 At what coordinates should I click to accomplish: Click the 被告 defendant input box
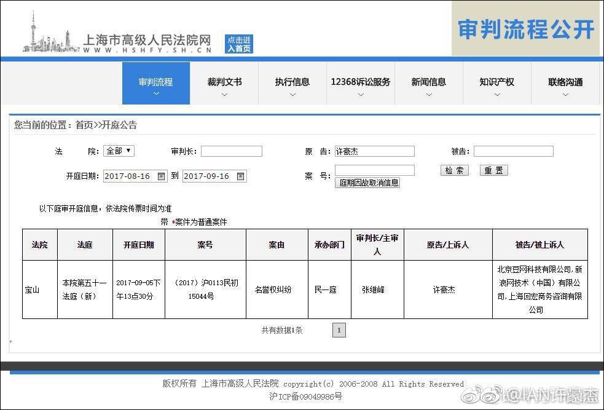tap(513, 151)
